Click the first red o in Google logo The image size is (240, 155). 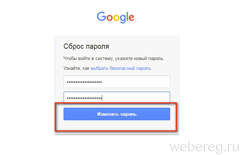tap(109, 18)
